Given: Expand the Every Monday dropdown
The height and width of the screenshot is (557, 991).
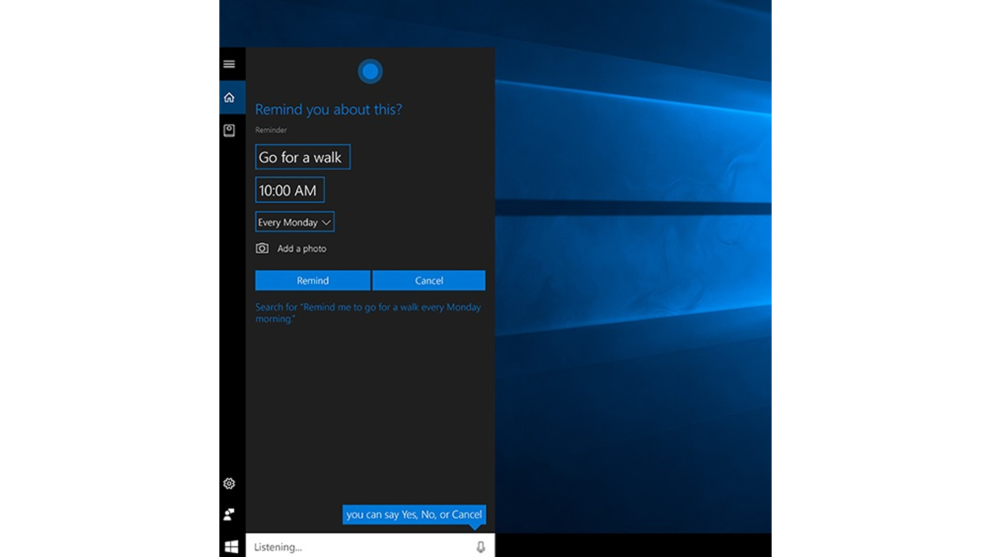Looking at the screenshot, I should [288, 222].
